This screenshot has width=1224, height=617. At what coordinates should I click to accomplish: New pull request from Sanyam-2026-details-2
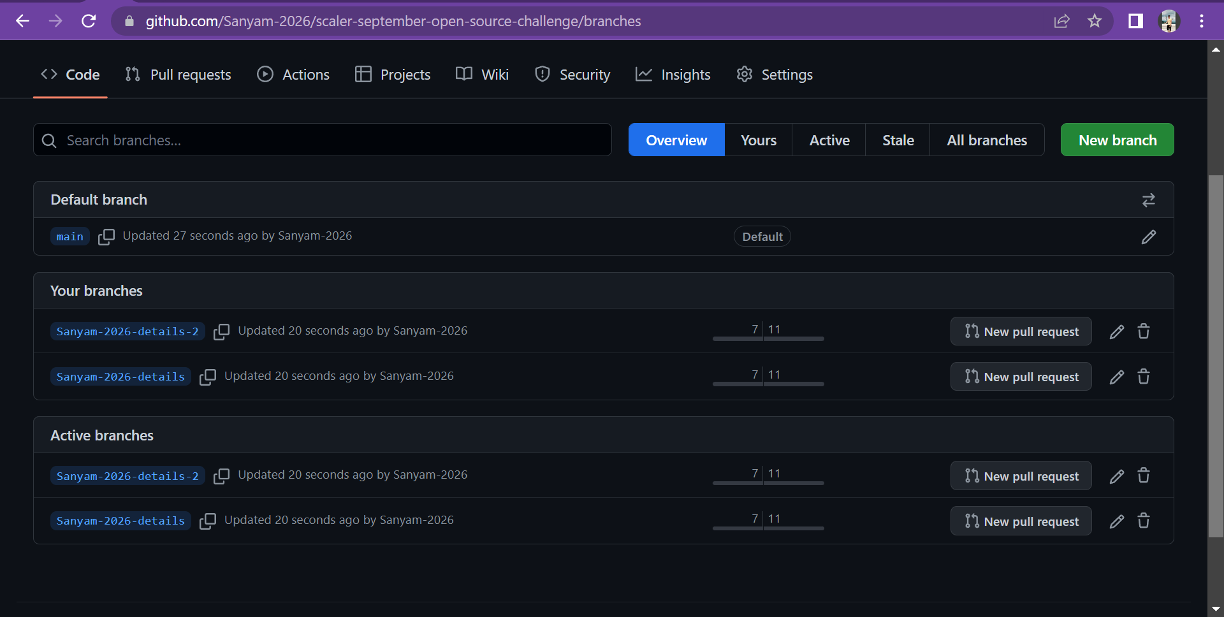coord(1021,331)
